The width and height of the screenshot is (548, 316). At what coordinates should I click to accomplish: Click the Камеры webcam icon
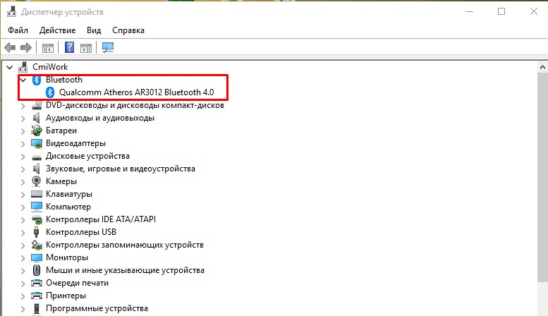click(37, 181)
